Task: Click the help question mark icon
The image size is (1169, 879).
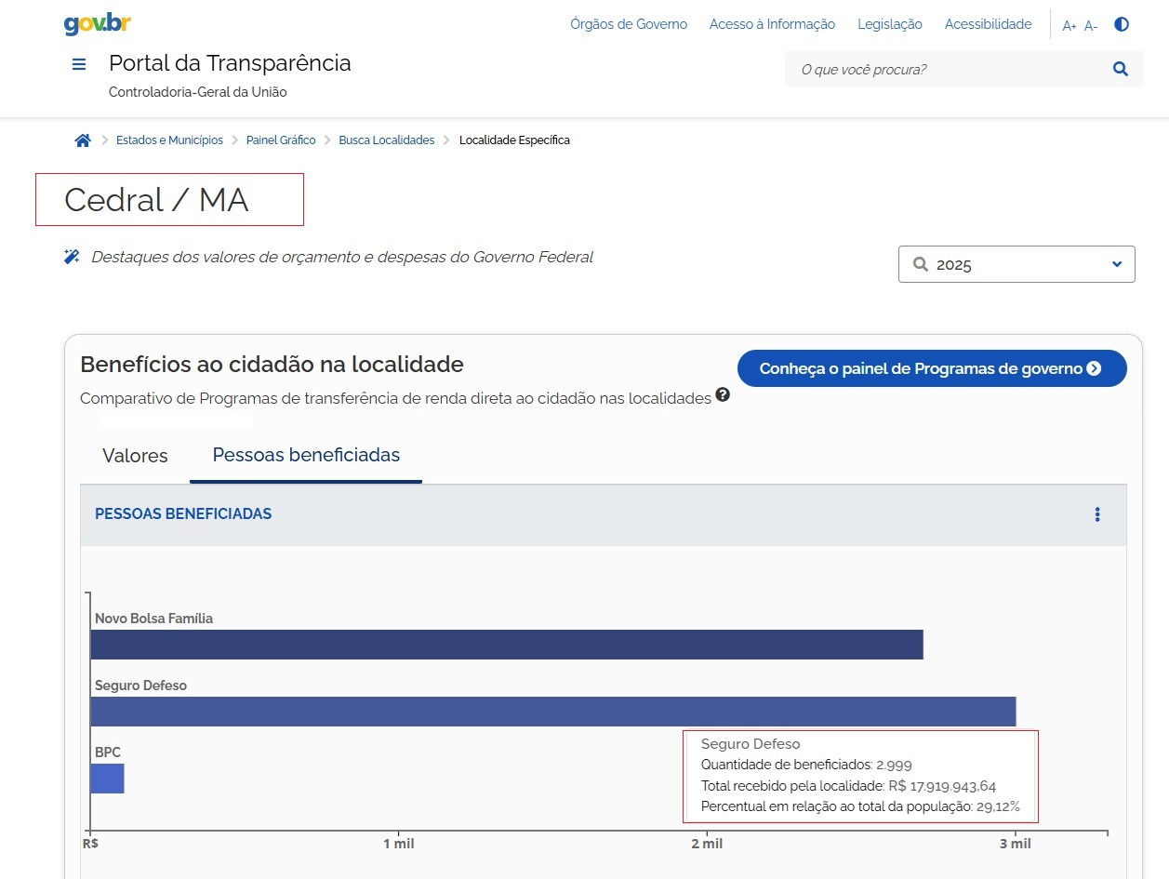Action: pos(723,395)
